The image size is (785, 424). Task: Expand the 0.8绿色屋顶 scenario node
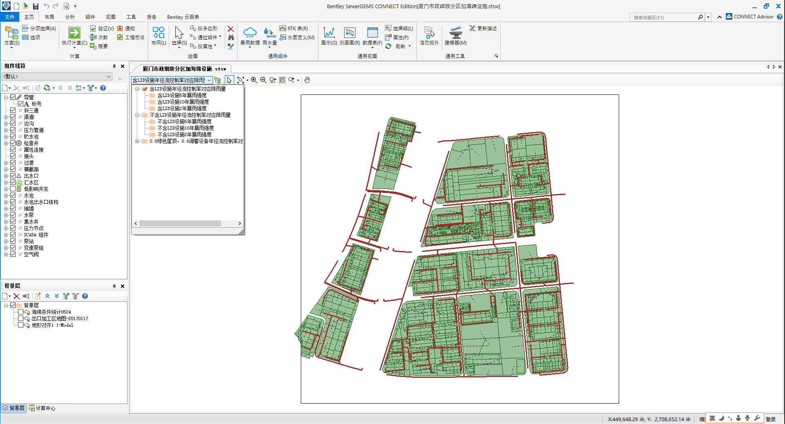point(137,141)
